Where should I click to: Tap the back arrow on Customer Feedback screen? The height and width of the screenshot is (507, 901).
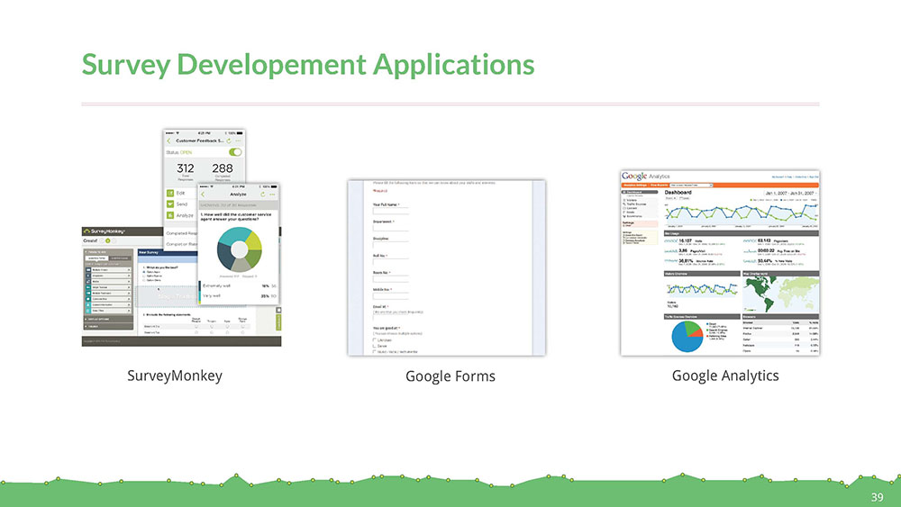pyautogui.click(x=169, y=140)
